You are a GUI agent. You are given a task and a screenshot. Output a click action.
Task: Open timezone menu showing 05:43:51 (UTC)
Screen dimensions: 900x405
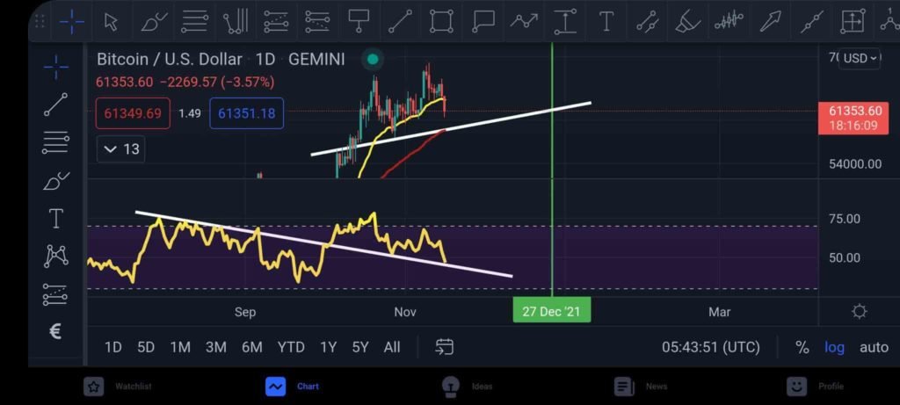click(x=710, y=347)
